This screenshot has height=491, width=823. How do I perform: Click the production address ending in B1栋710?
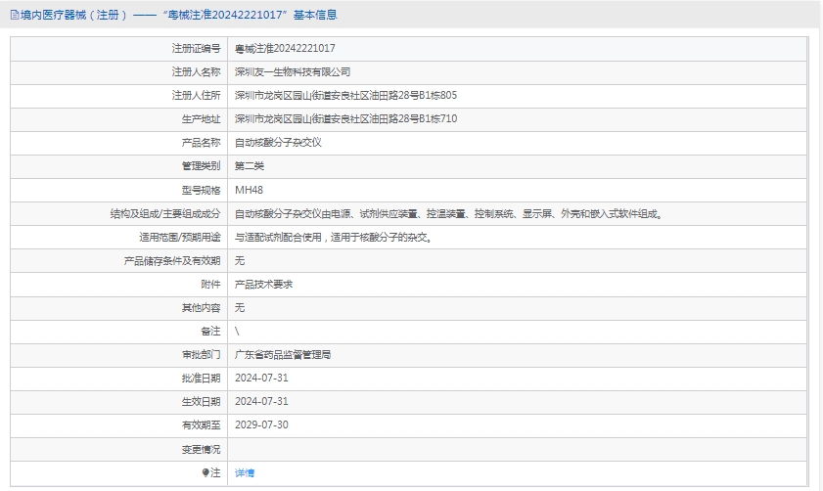click(345, 118)
